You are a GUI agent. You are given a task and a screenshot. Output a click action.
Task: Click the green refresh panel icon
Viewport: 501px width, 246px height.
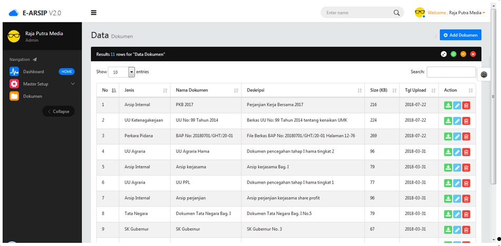pyautogui.click(x=453, y=54)
